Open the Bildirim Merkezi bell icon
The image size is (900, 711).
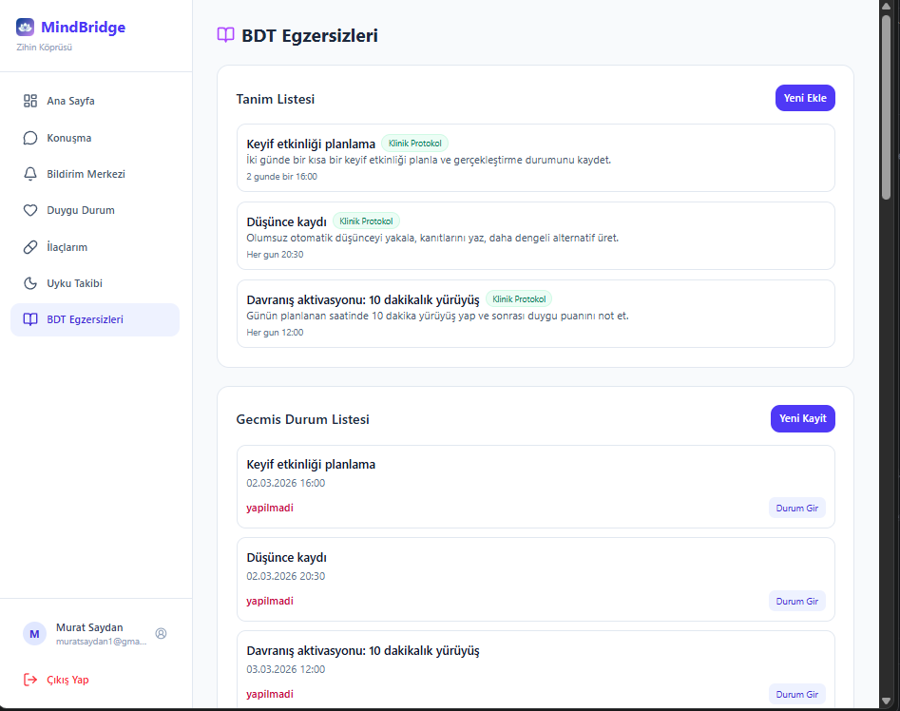coord(29,174)
